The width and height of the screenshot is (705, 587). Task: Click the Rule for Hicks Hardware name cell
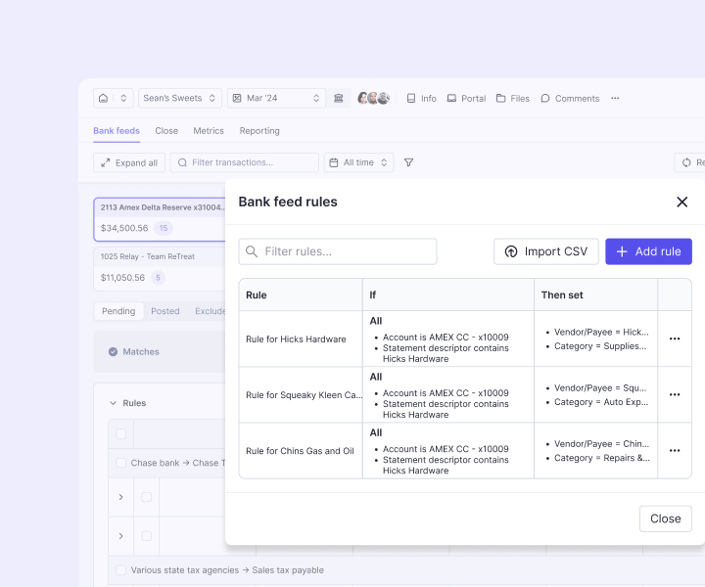pyautogui.click(x=301, y=339)
